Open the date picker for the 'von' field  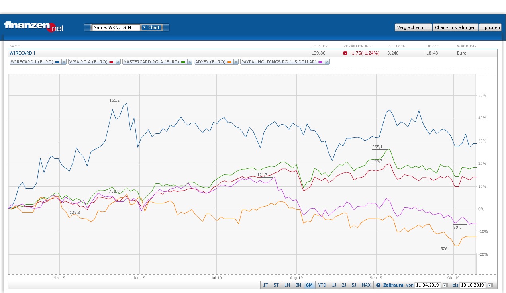pos(445,285)
